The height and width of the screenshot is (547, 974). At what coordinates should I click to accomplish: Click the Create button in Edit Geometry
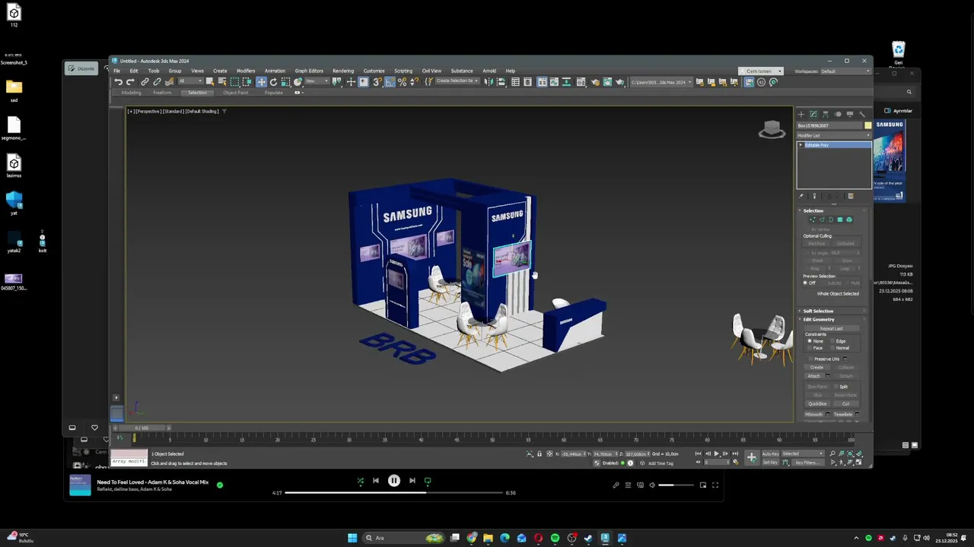click(x=816, y=367)
